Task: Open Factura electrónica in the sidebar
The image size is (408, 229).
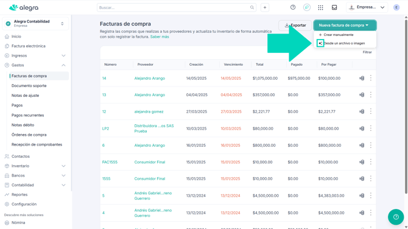Action: (x=29, y=46)
